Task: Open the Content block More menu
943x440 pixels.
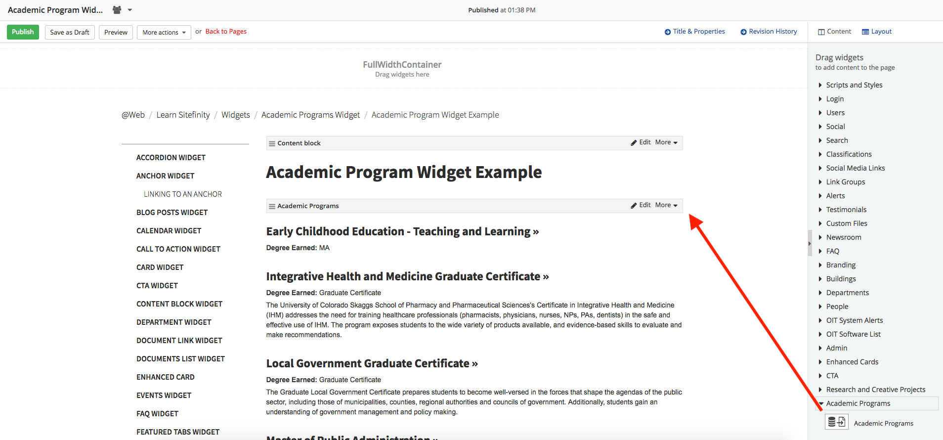Action: 666,142
